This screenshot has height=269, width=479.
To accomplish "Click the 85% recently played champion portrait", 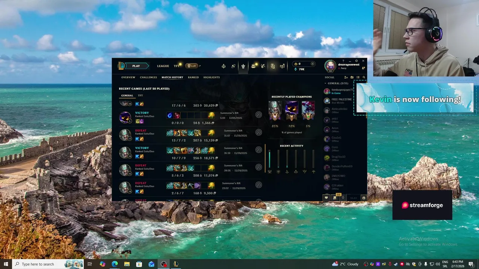I will click(x=275, y=111).
